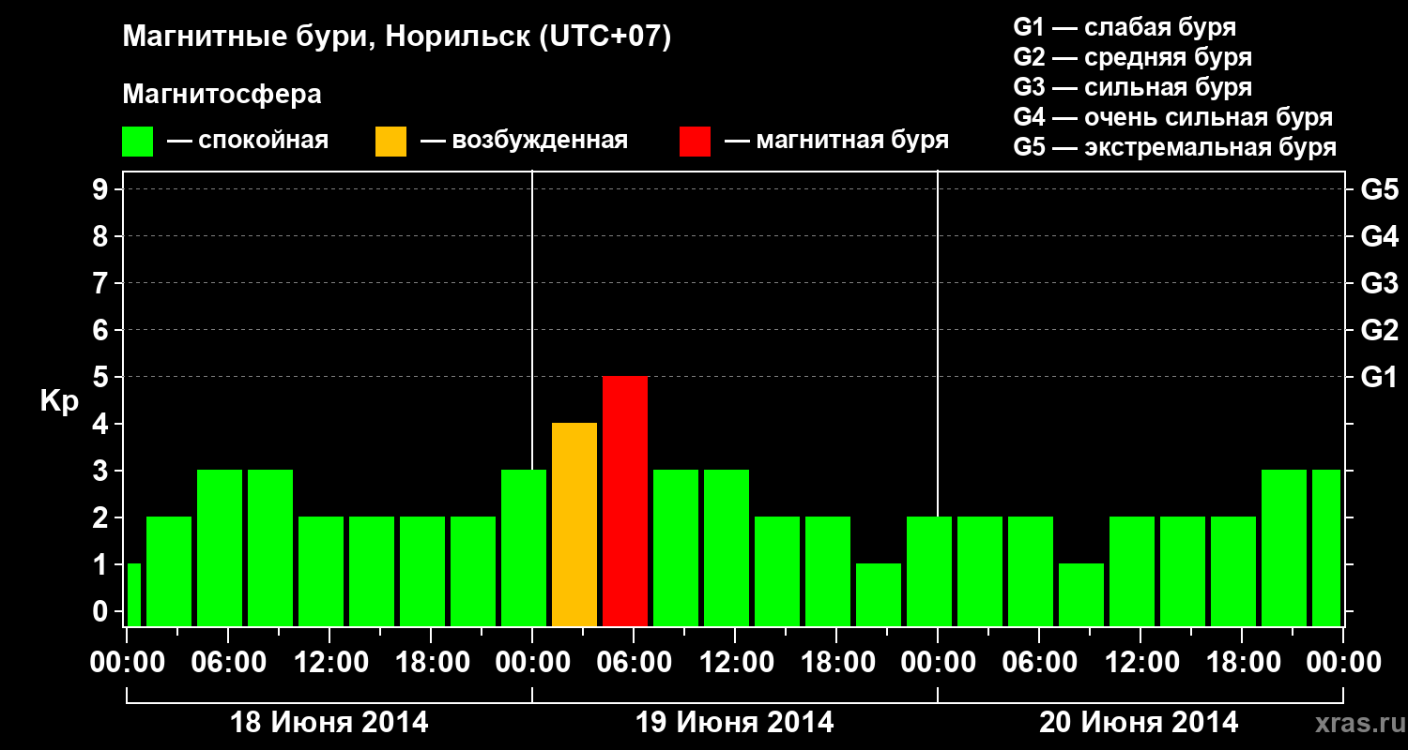Select the red Kp 5 storm bar
Screen dimensions: 1408x750
tap(625, 501)
